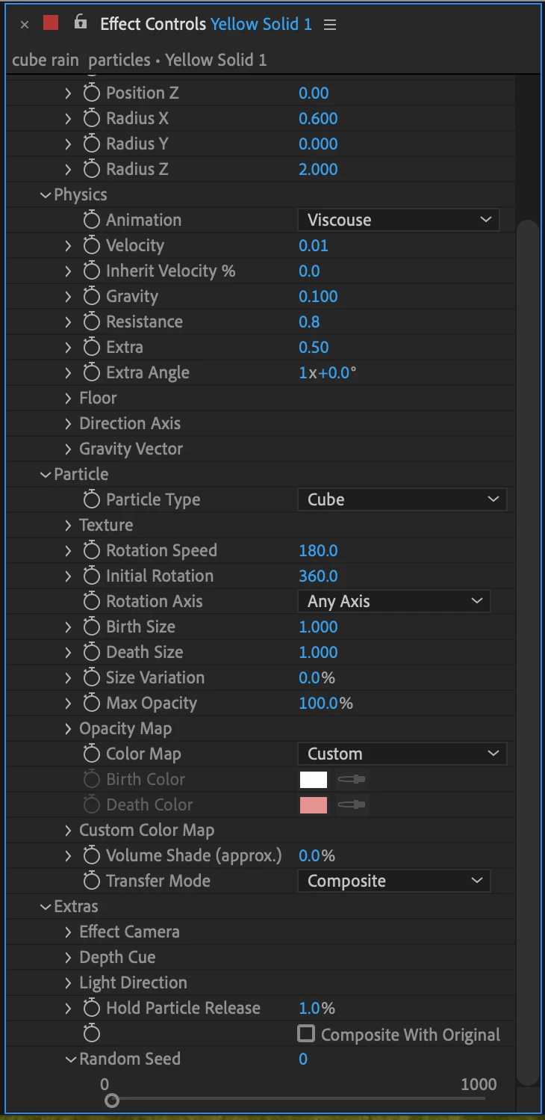The image size is (545, 1120).
Task: Click the Birth Color eyedropper icon
Action: 352,779
